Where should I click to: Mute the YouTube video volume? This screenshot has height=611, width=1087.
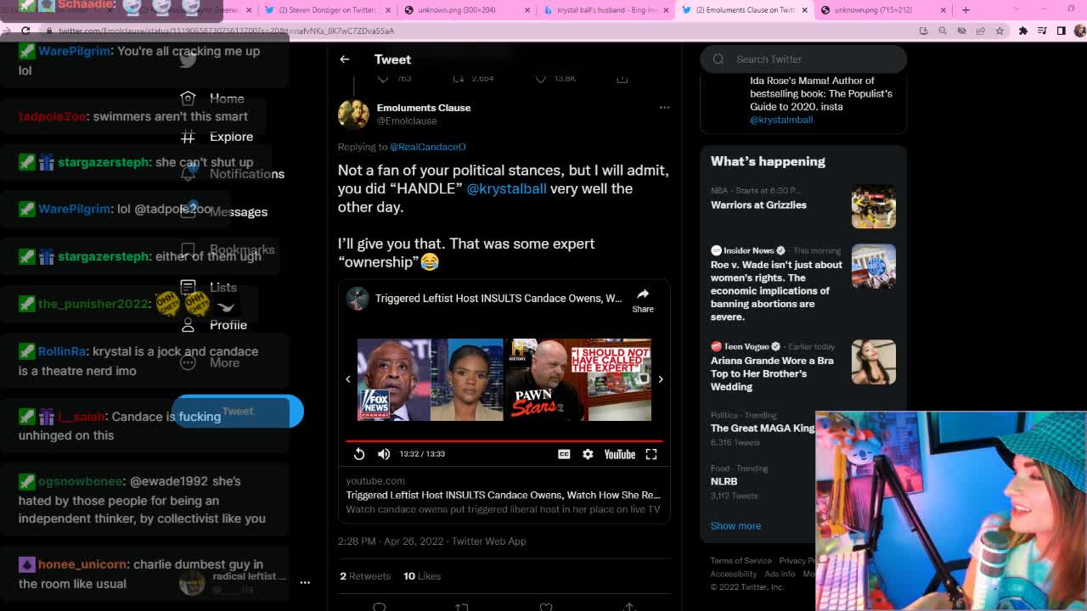click(384, 454)
